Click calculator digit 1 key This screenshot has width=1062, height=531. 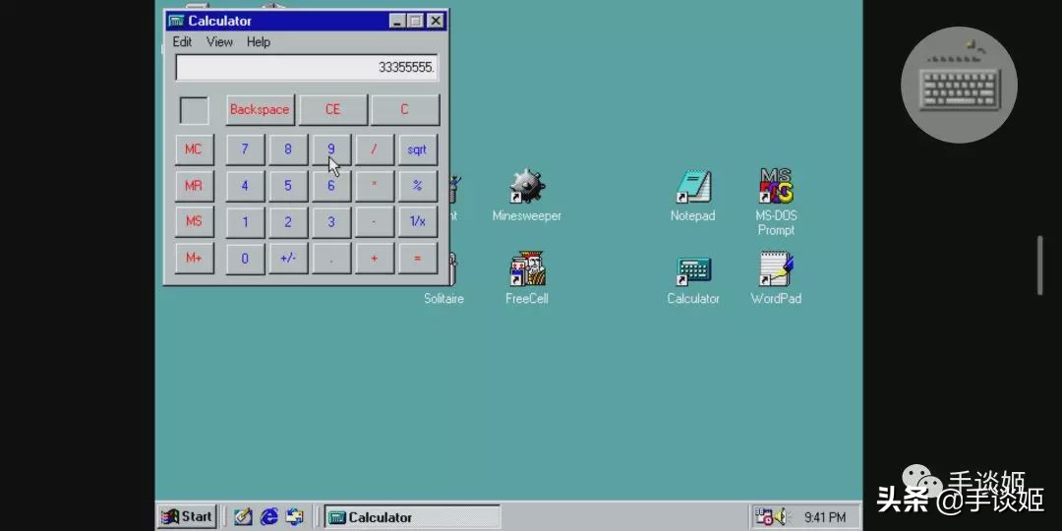click(x=245, y=222)
